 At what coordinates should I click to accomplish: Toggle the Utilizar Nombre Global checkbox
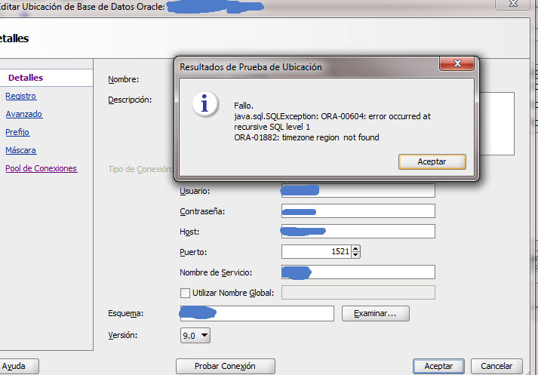185,293
